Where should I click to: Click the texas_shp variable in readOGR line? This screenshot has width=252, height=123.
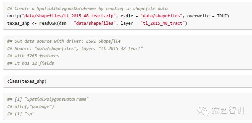coord(18,23)
